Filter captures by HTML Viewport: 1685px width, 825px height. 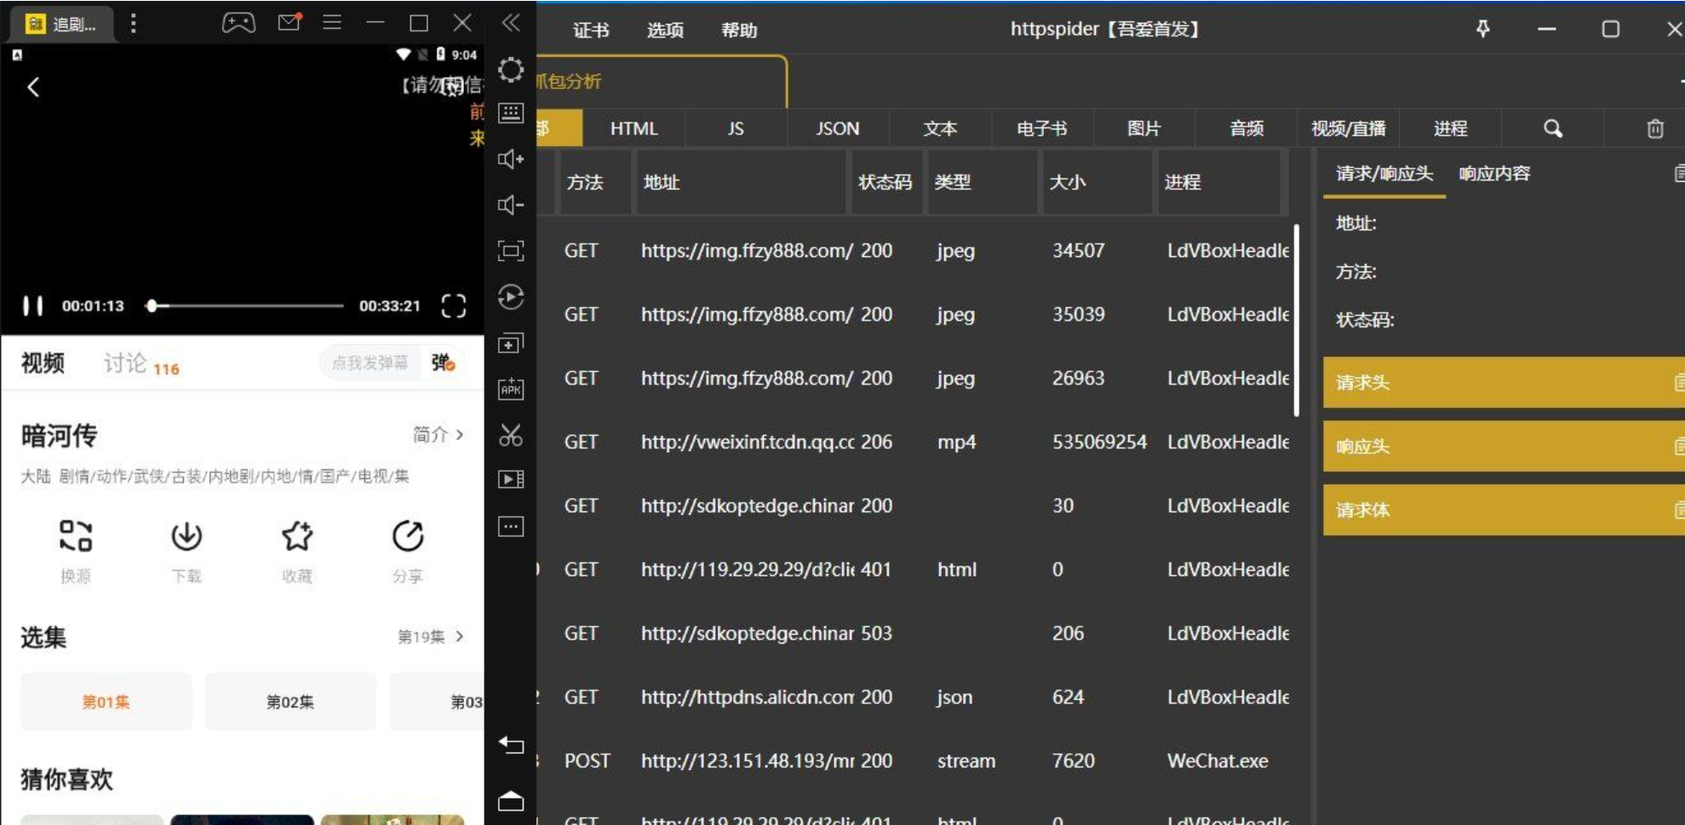634,128
